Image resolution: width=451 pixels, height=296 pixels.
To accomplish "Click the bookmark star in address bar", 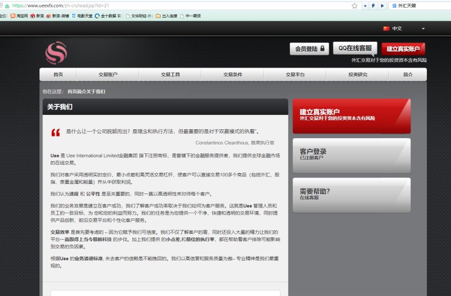I will [x=354, y=6].
